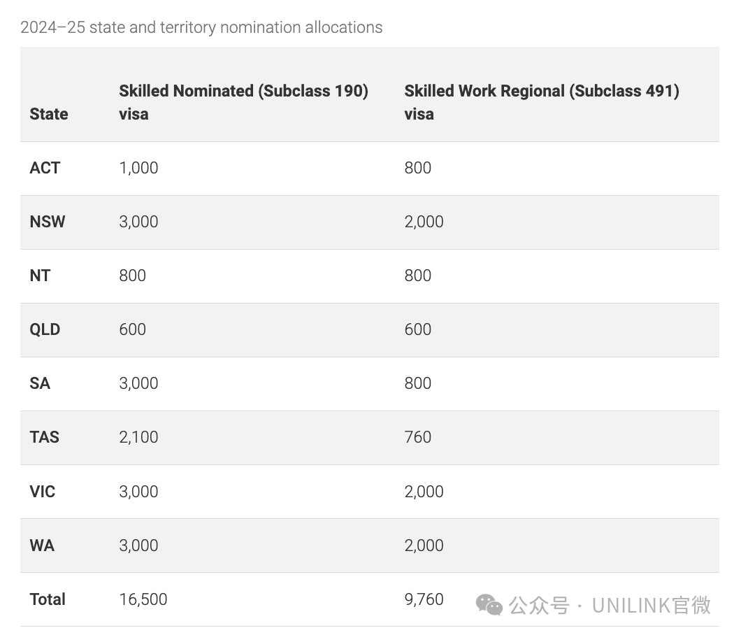Click the 9,760 total for Subclass 491
The image size is (734, 635).
(x=424, y=599)
